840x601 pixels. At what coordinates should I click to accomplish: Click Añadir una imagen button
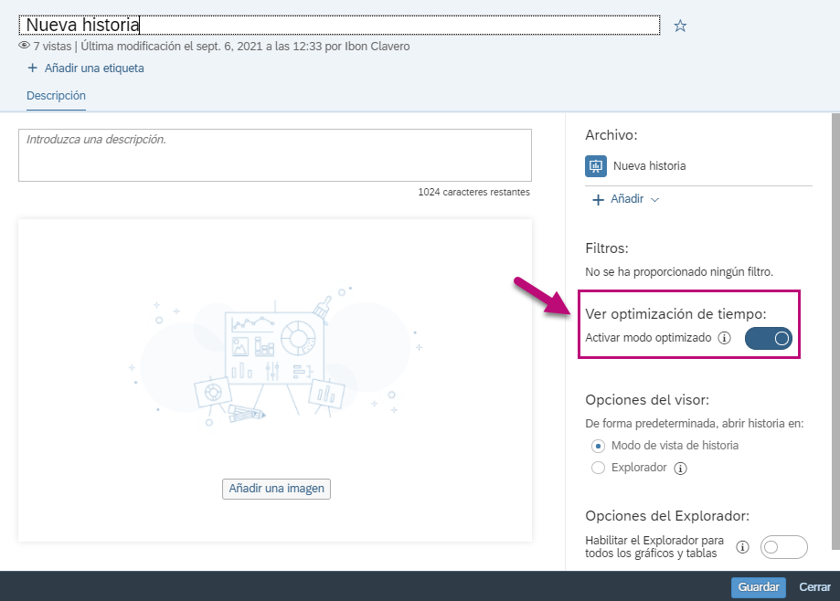pos(276,489)
